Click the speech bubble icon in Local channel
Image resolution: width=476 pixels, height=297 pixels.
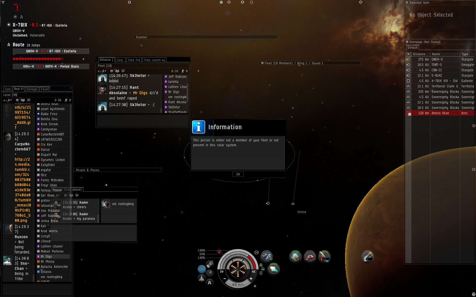click(x=29, y=100)
